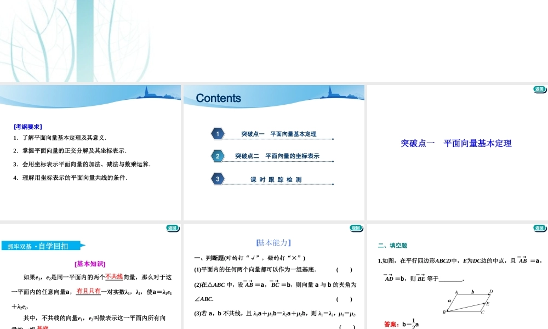This screenshot has width=548, height=329.
Task: Click the hexagonal number 2 icon
Action: (x=218, y=156)
